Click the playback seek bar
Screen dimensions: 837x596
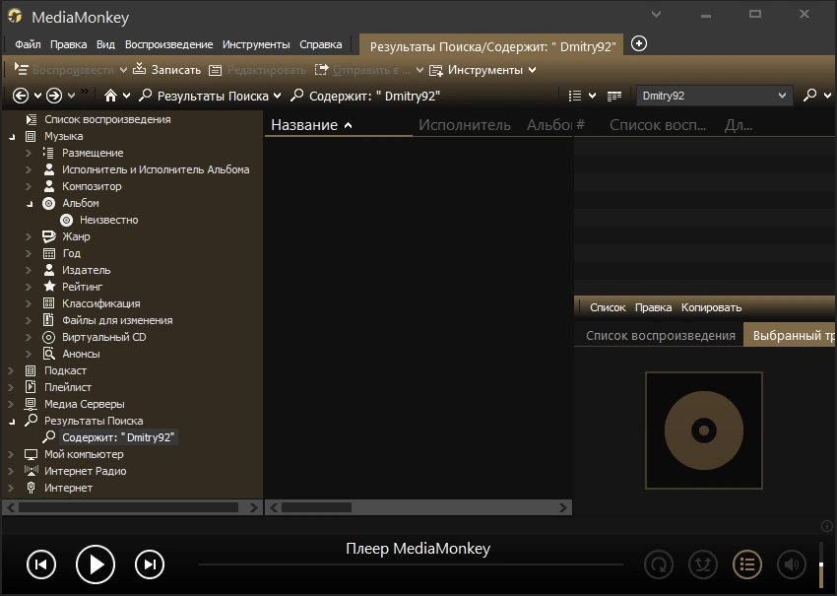411,564
